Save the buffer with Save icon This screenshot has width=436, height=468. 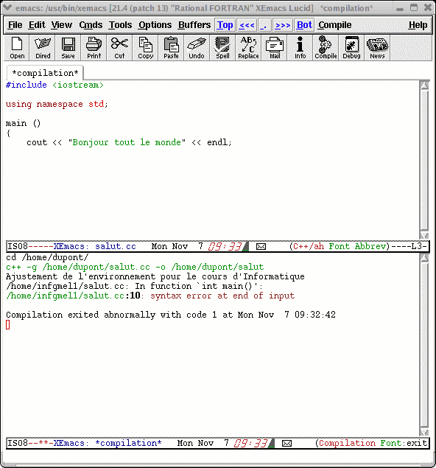click(x=68, y=48)
